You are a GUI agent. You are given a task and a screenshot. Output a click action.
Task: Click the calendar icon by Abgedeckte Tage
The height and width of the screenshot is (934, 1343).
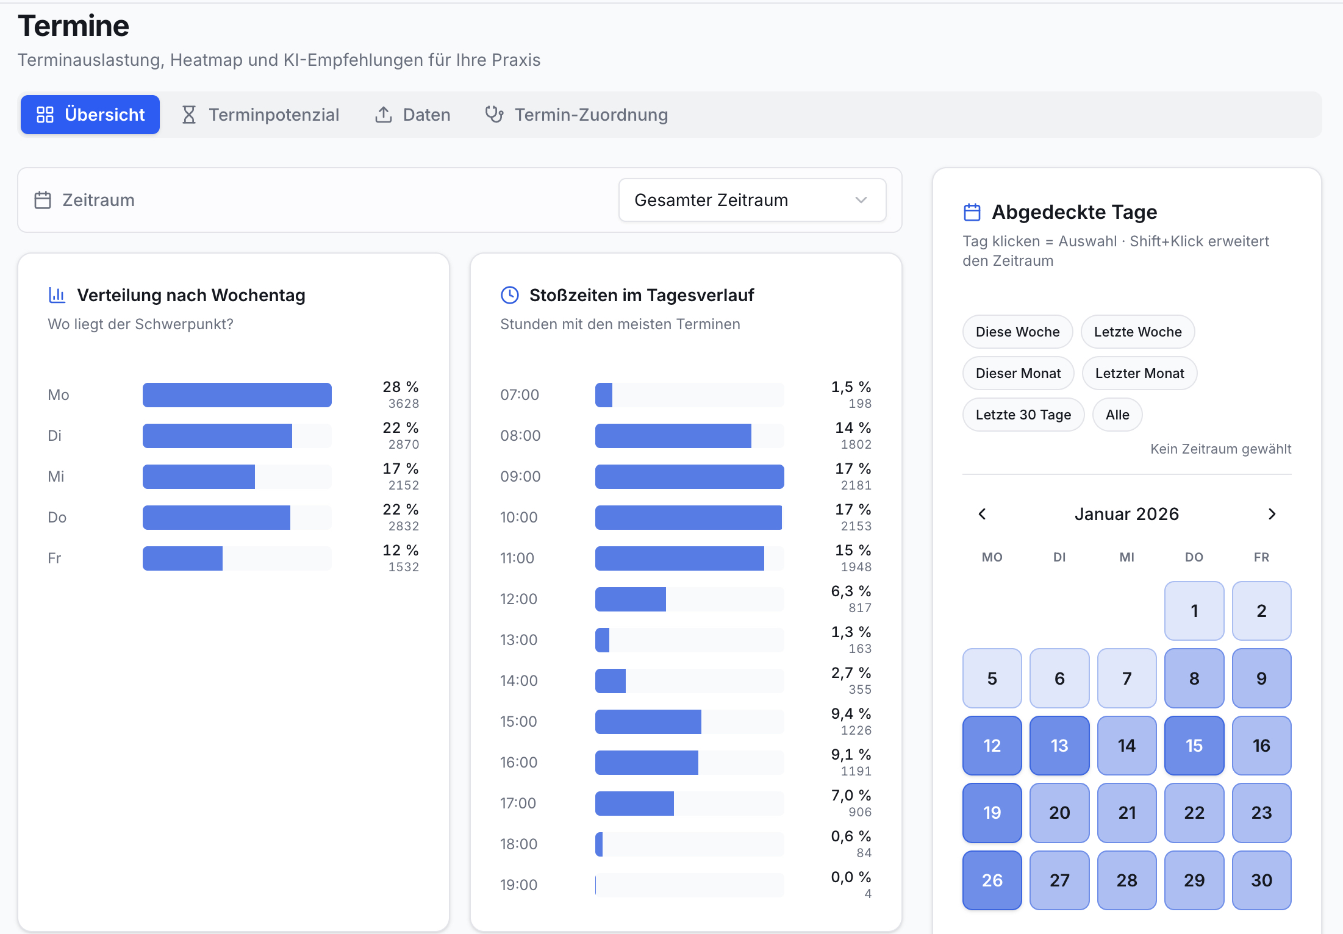pyautogui.click(x=972, y=212)
